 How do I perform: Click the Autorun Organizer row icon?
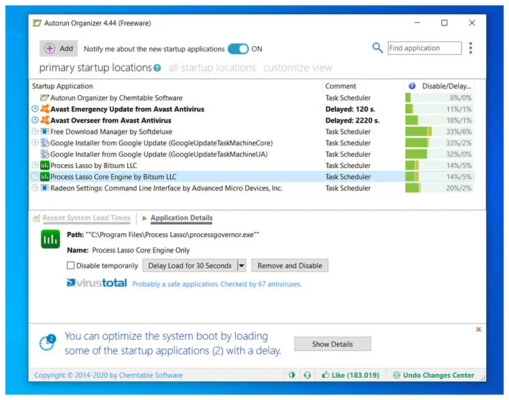tap(44, 98)
